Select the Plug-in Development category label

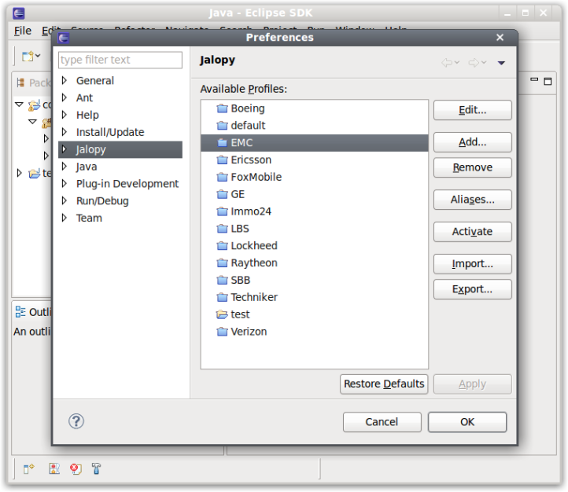tap(127, 184)
